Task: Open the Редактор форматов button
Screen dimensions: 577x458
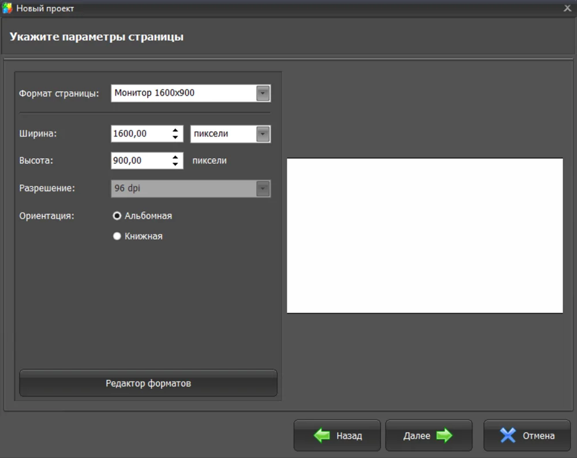Action: (x=148, y=383)
